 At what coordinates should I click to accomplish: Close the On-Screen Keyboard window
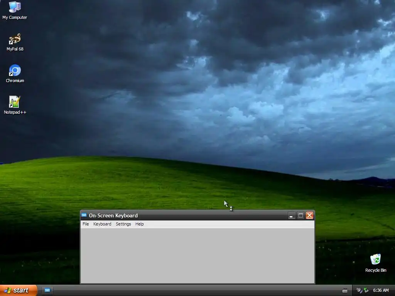tap(309, 215)
